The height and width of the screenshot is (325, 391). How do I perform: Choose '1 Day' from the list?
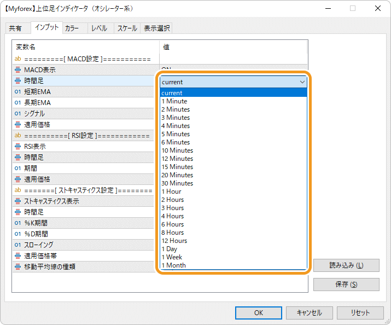pyautogui.click(x=233, y=249)
